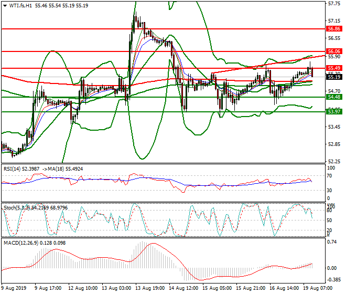This screenshot has height=294, width=346.
Task: Click the 52.25 price scale value
Action: (334, 162)
